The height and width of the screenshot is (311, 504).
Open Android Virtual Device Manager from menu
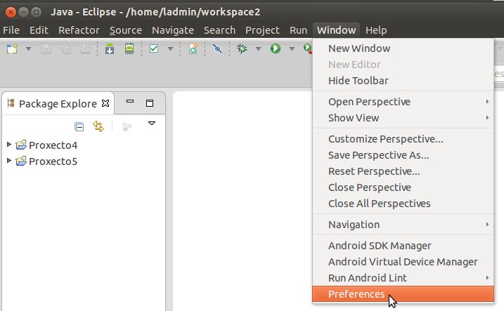(403, 262)
